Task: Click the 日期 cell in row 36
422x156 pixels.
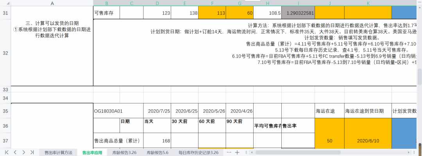Action: [132, 125]
